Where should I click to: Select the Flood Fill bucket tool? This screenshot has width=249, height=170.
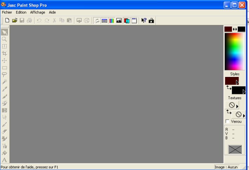(x=5, y=153)
